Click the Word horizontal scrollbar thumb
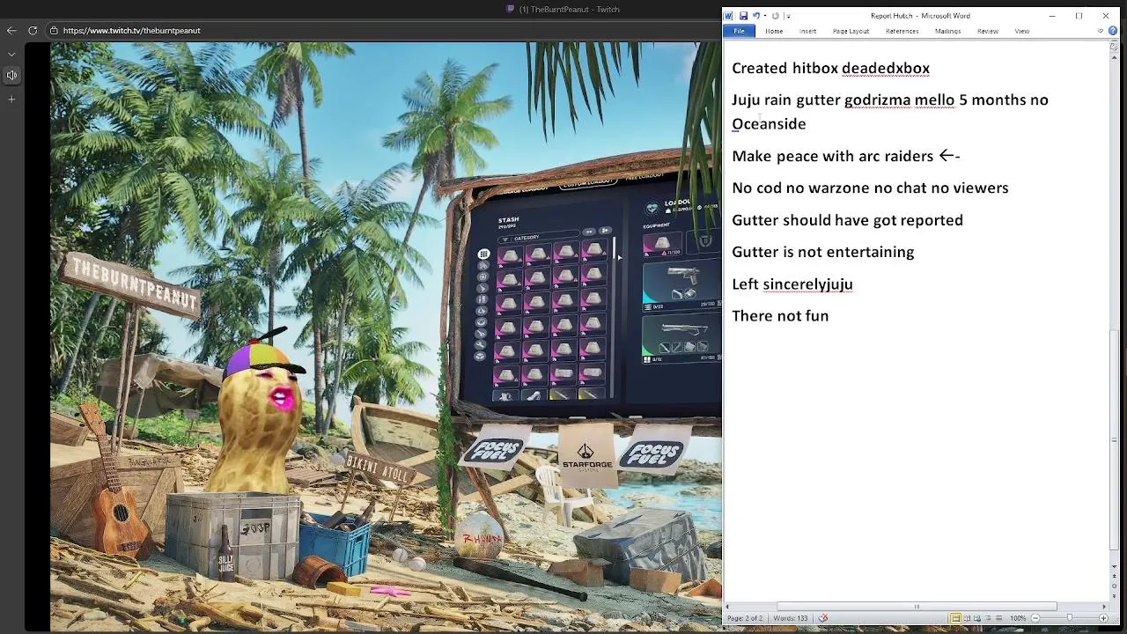This screenshot has width=1127, height=634. 917,606
